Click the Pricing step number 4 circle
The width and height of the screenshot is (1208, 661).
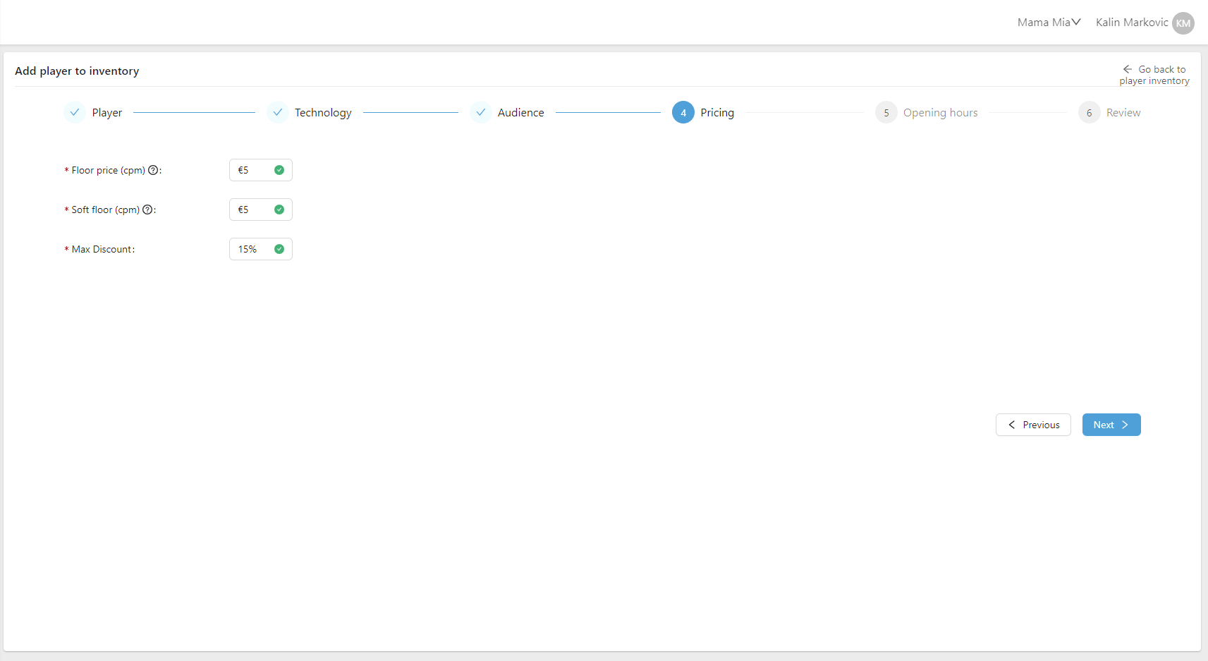pyautogui.click(x=683, y=113)
